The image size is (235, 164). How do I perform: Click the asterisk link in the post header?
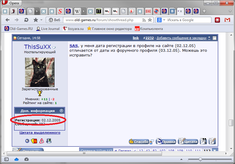[209, 38]
